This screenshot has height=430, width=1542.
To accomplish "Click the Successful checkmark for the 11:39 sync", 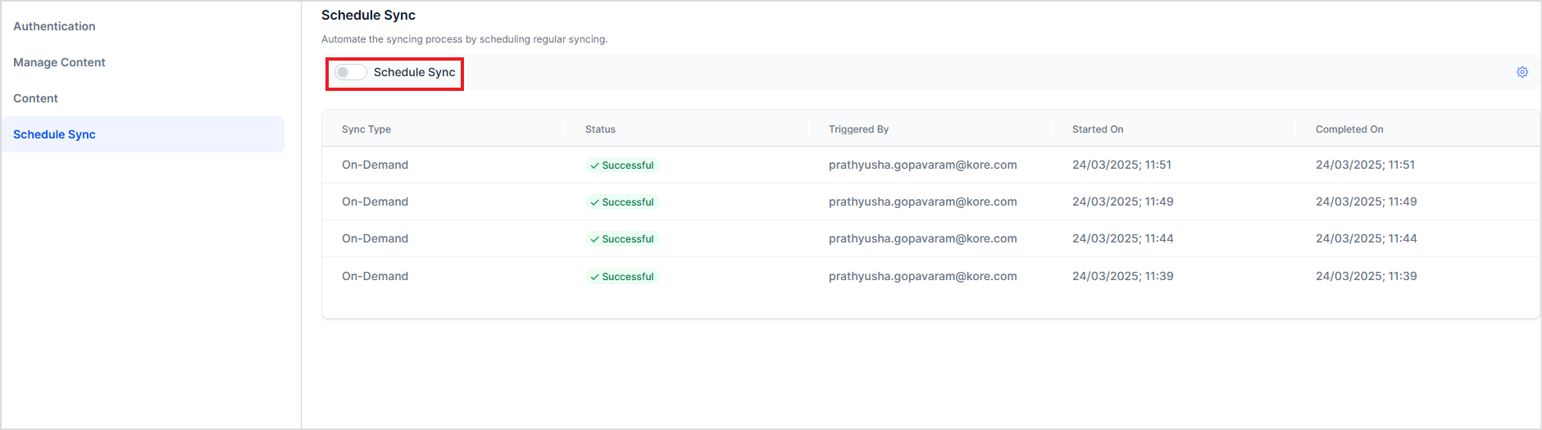I will tap(594, 277).
